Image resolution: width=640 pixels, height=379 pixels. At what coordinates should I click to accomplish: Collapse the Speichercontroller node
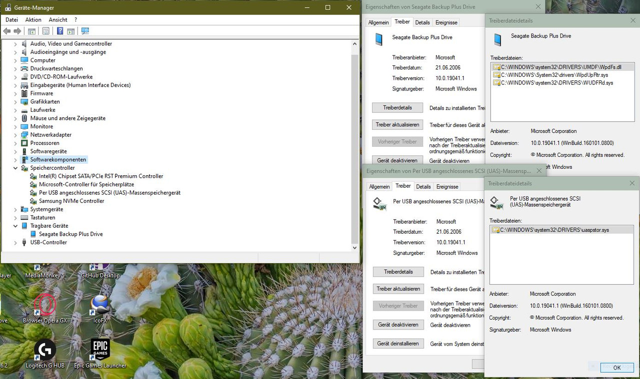(x=15, y=168)
